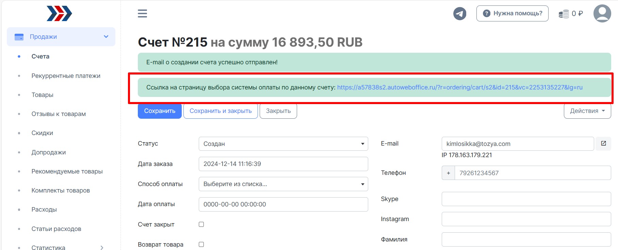
Task: Expand the Способ оплаты dropdown
Action: [283, 184]
